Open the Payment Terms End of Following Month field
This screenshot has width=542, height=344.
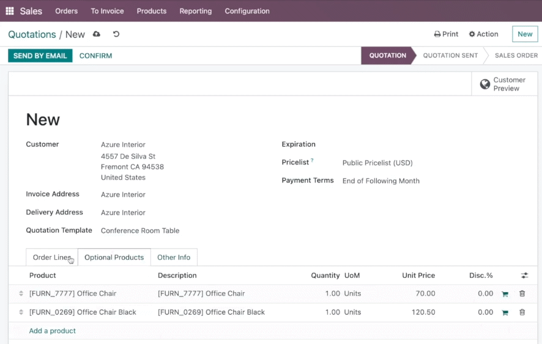381,181
